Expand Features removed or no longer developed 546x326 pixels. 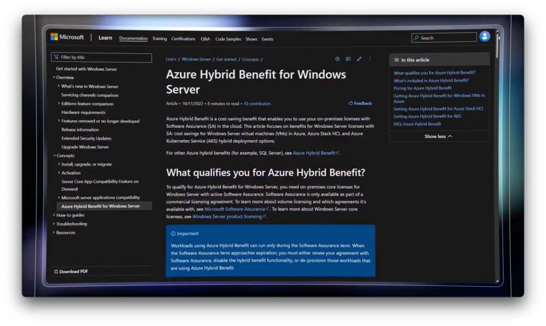58,121
